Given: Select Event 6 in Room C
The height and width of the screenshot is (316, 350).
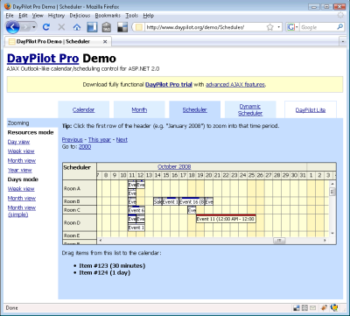Looking at the screenshot, I should tap(136, 210).
